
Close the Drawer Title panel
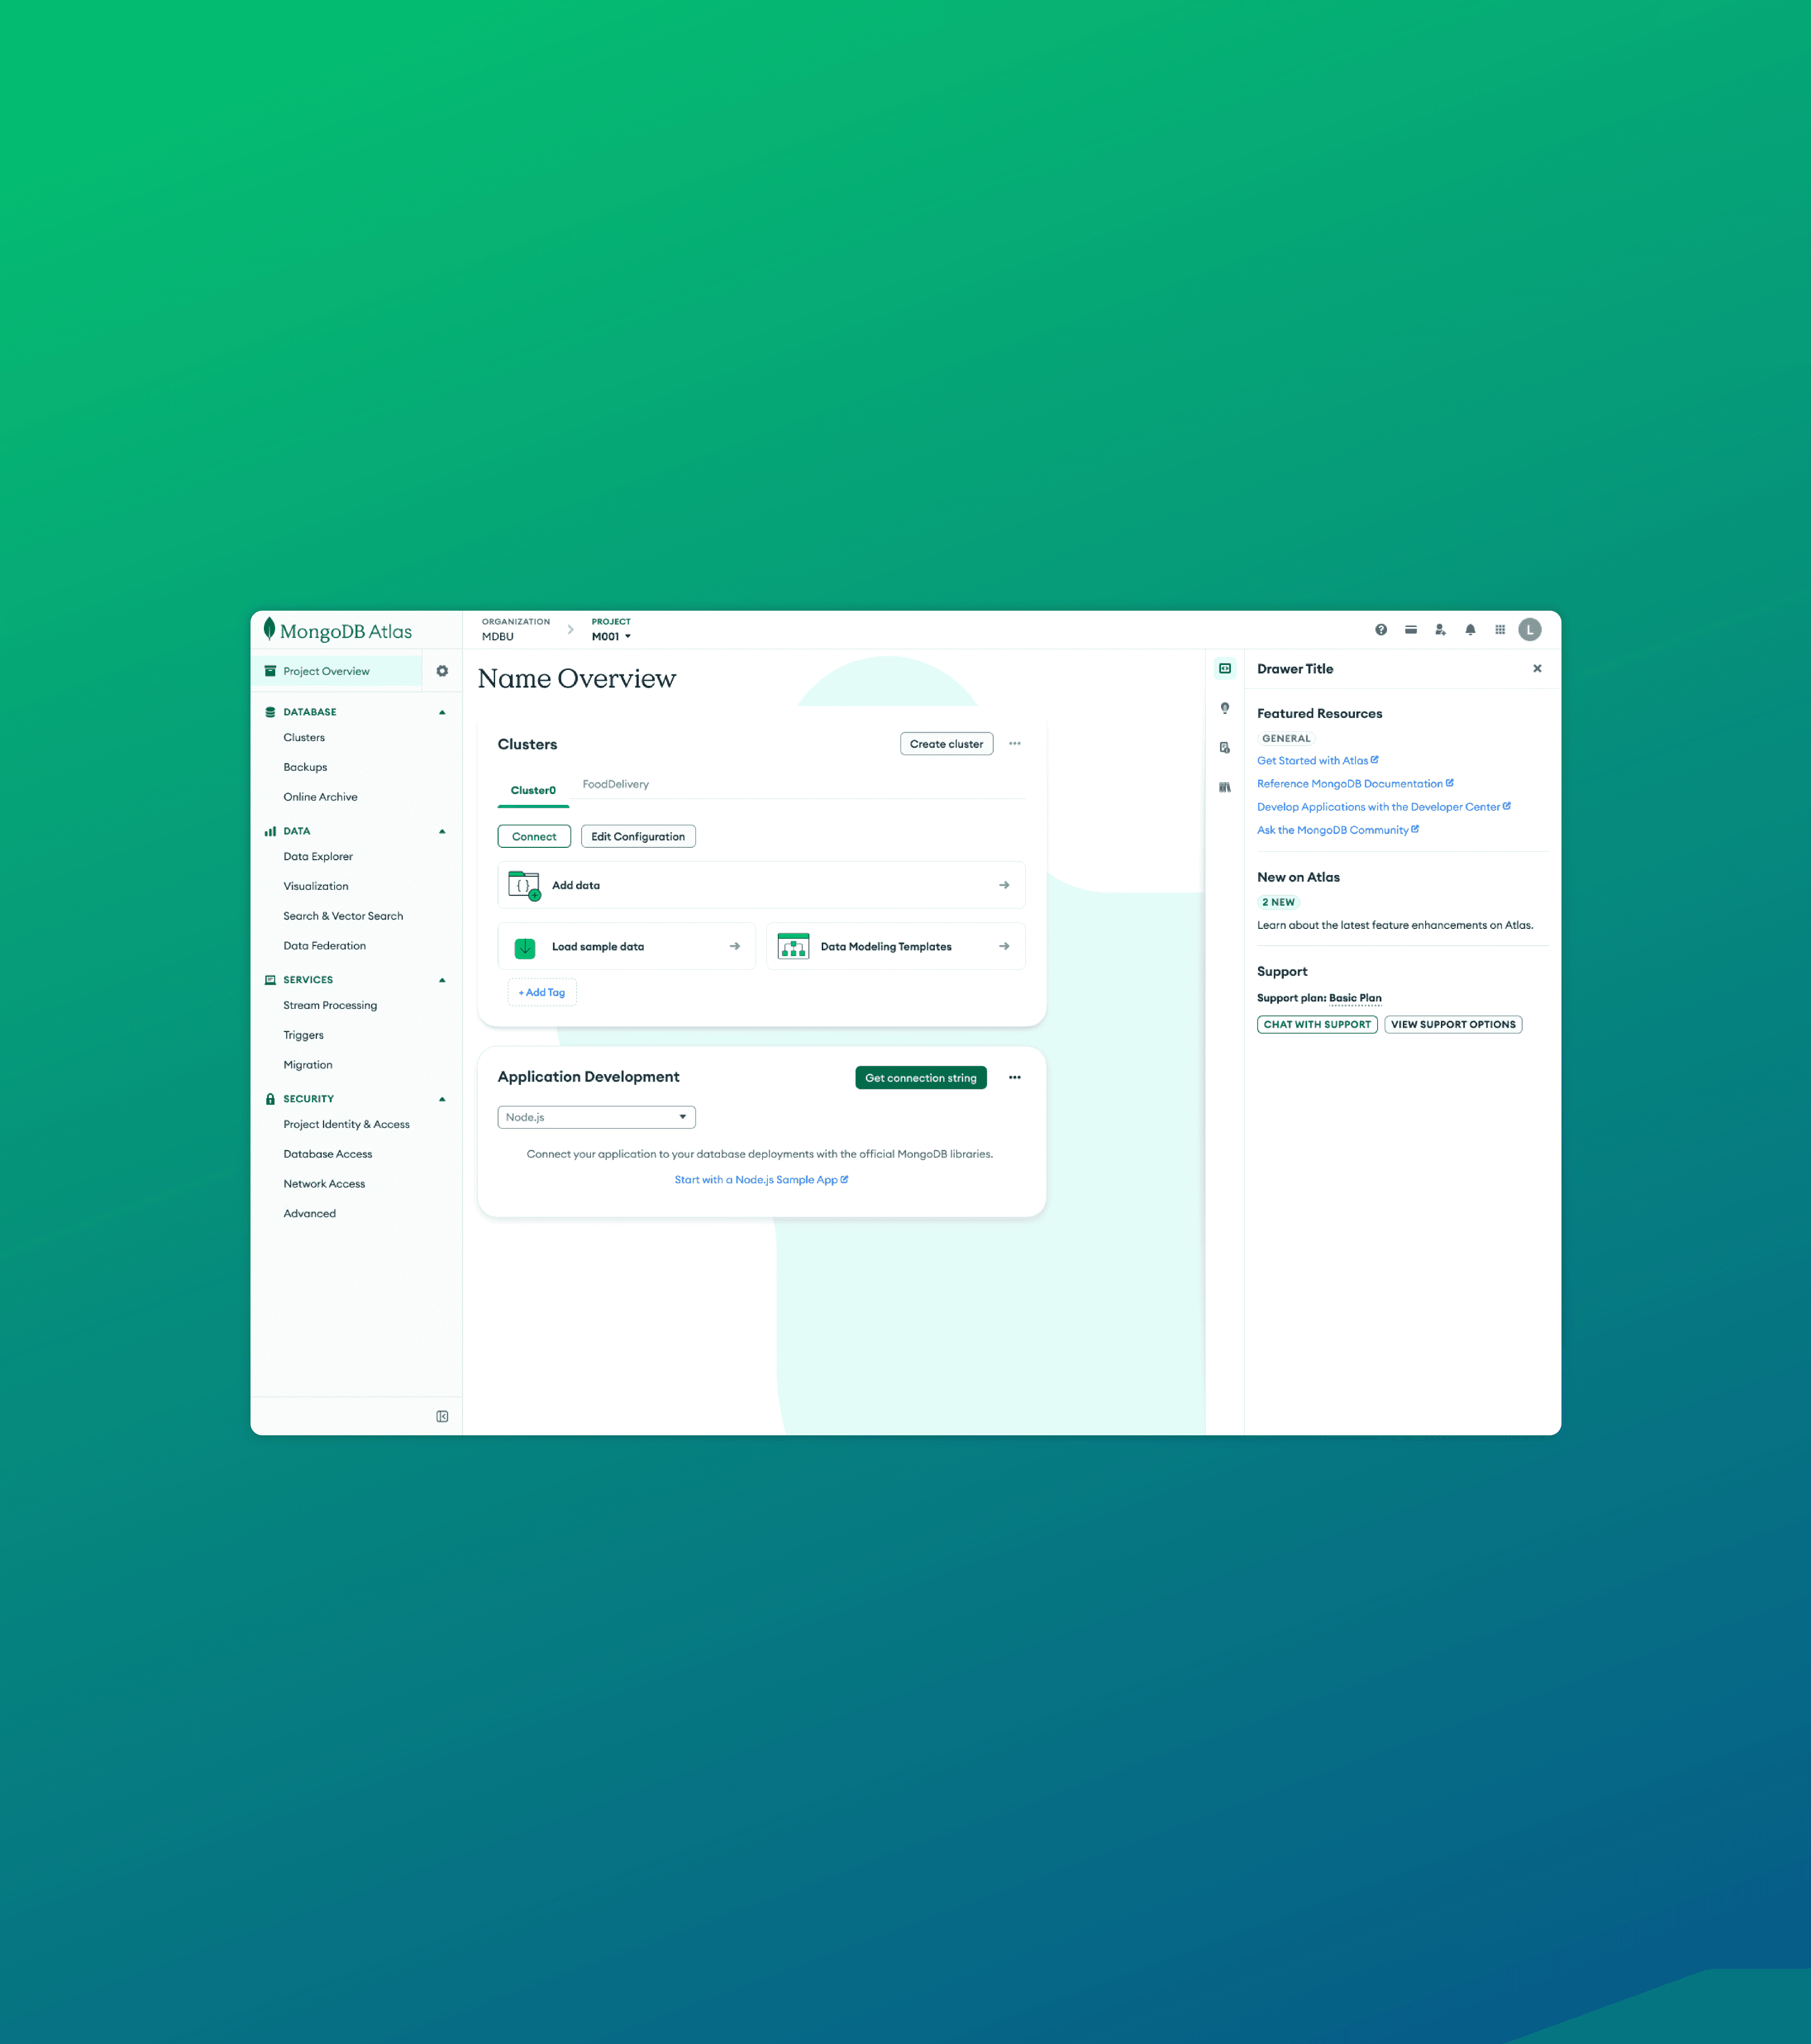pyautogui.click(x=1538, y=669)
